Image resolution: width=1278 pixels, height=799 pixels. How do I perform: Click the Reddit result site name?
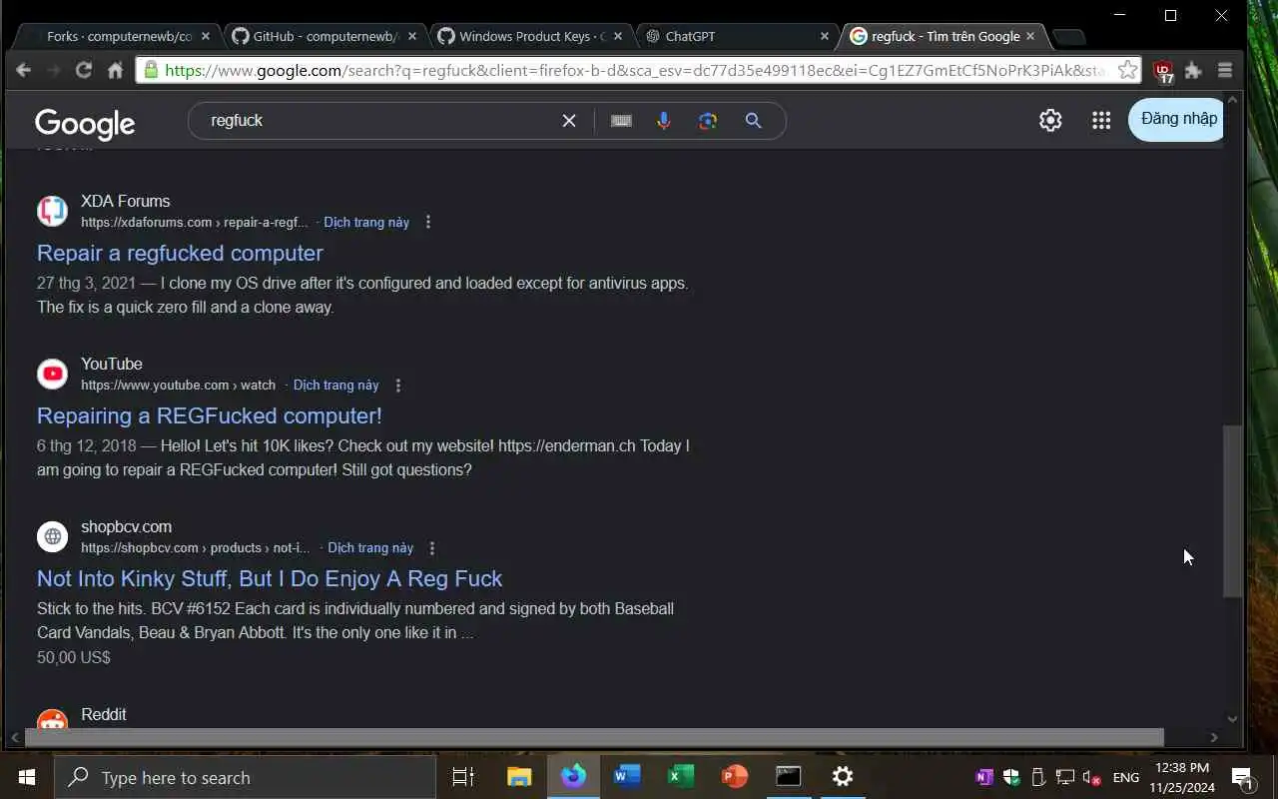coord(104,714)
